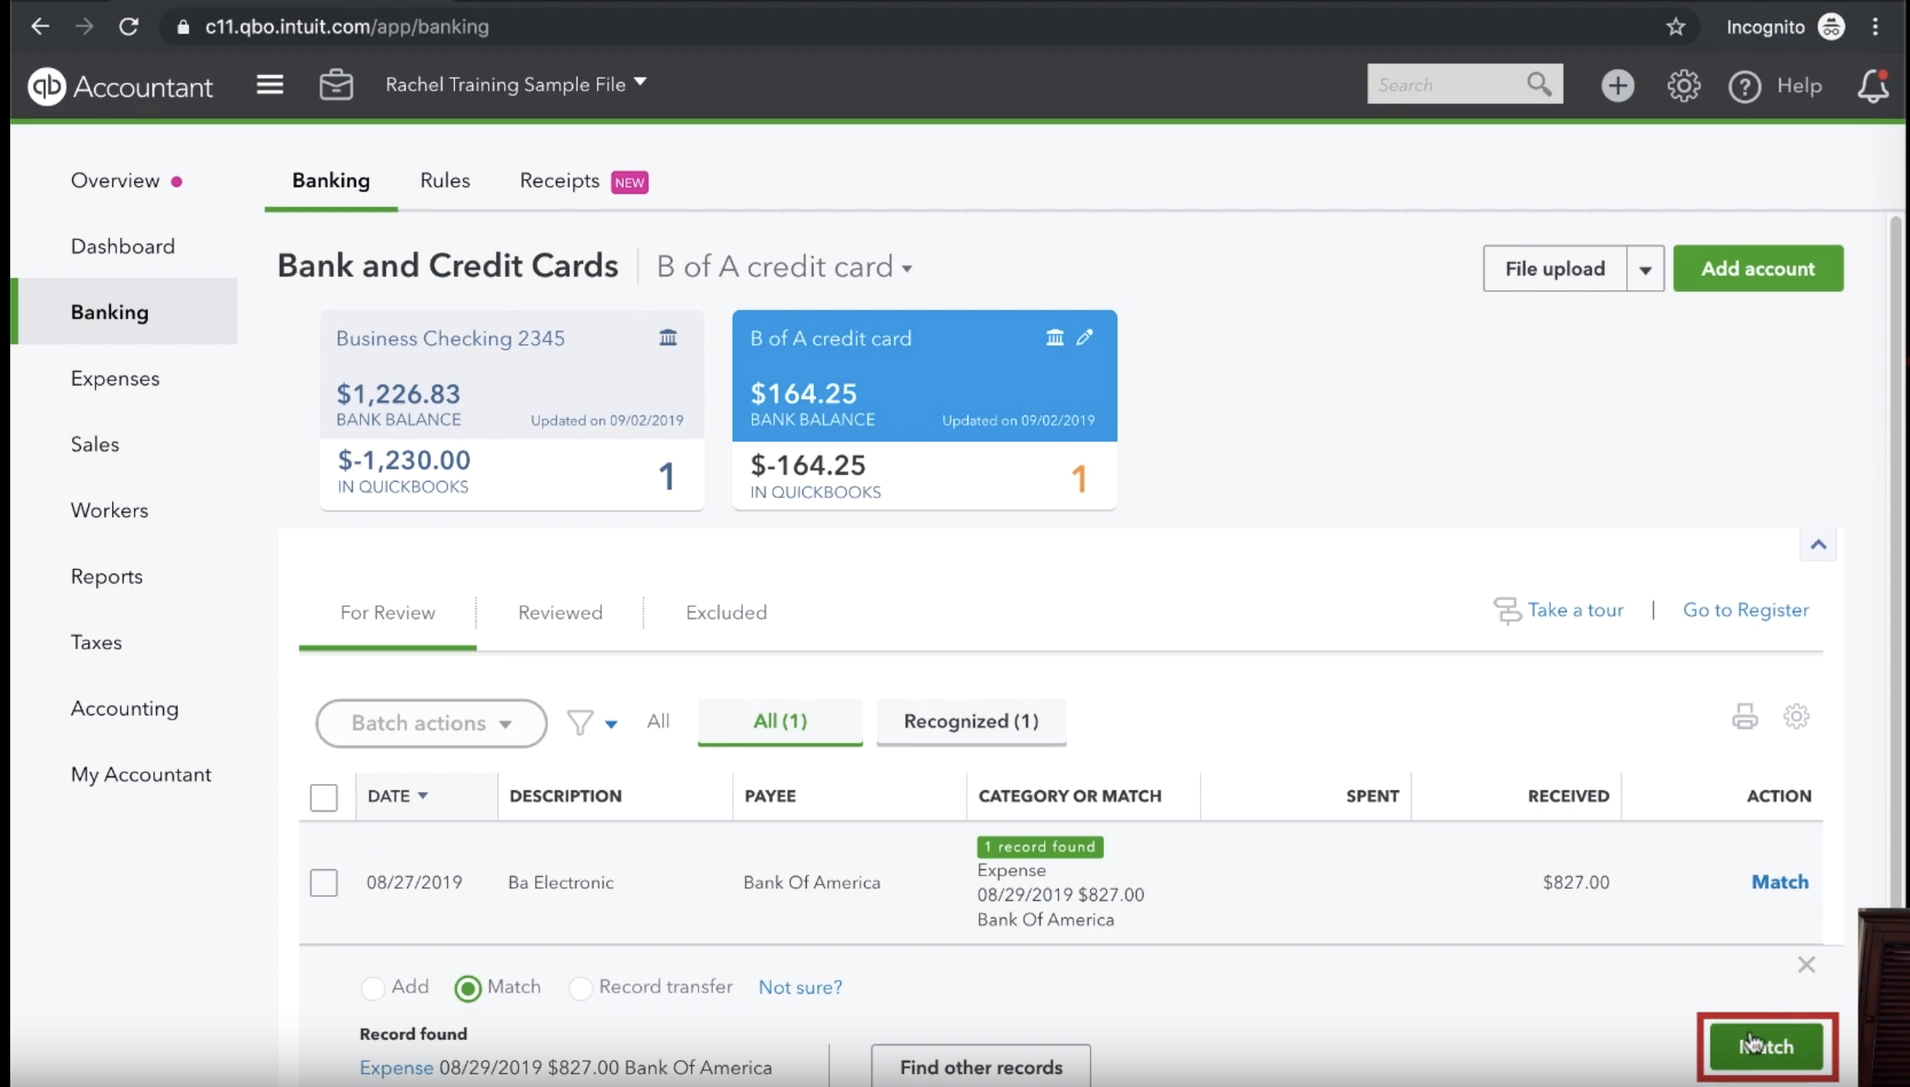Screen dimensions: 1910x1087
Task: Open table settings gear icon
Action: (1796, 716)
